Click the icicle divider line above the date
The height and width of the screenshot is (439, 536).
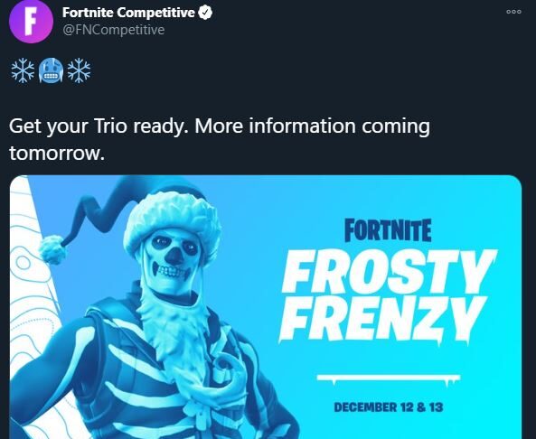click(389, 378)
